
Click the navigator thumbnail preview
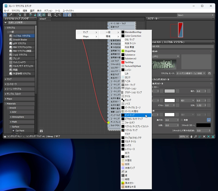tap(180, 30)
